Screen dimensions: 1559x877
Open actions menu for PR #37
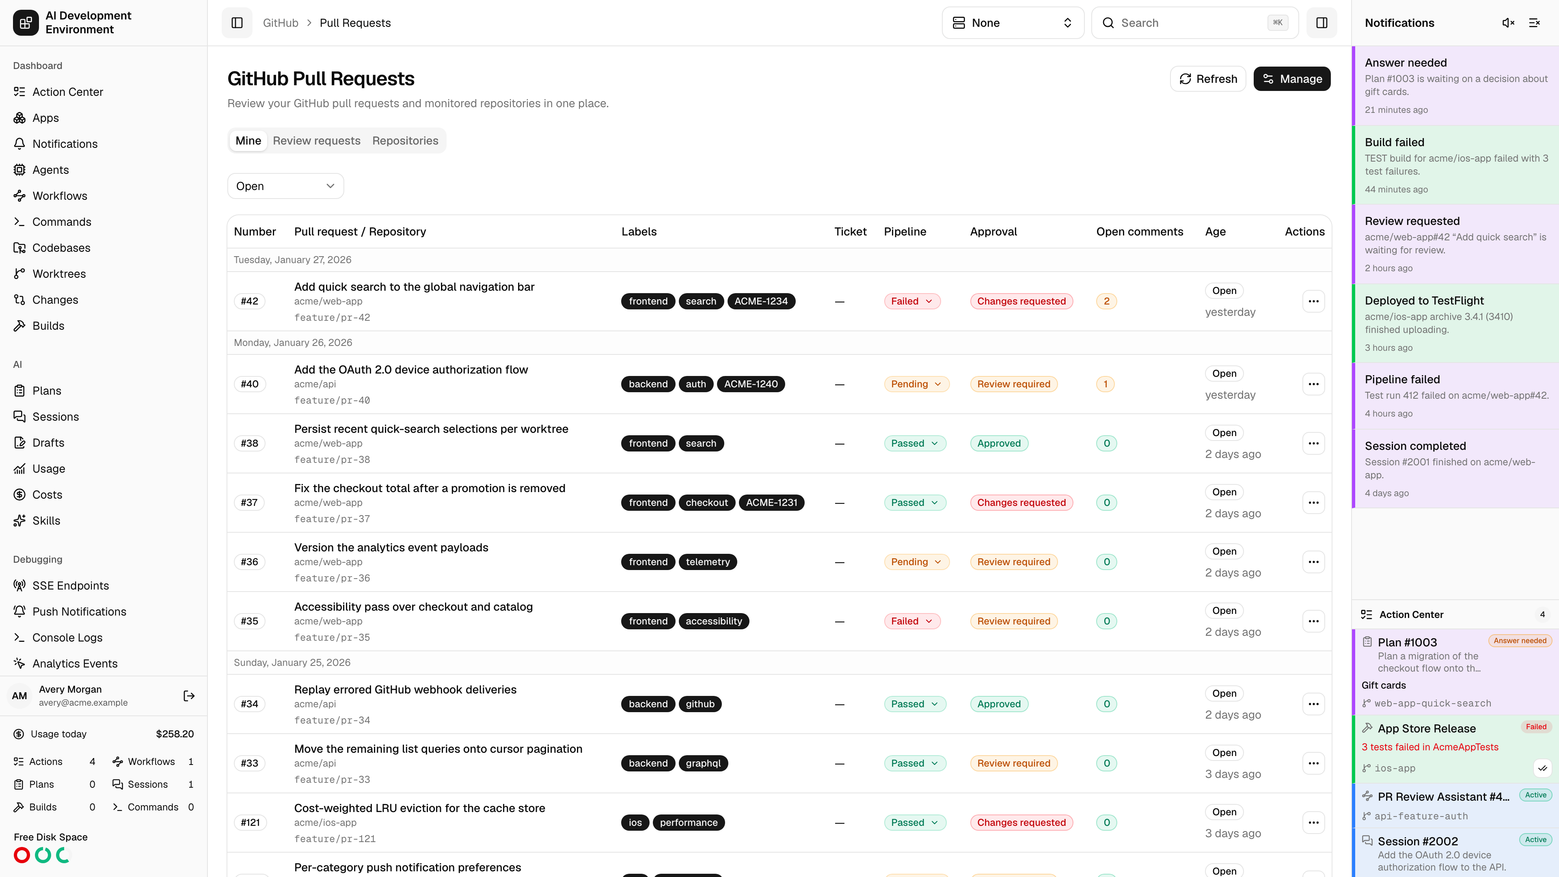(x=1313, y=503)
